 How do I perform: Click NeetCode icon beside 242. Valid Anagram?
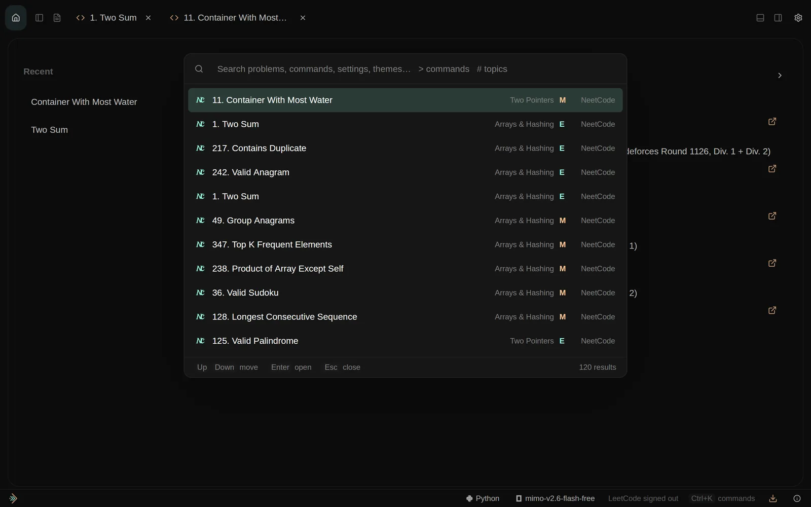tap(200, 172)
